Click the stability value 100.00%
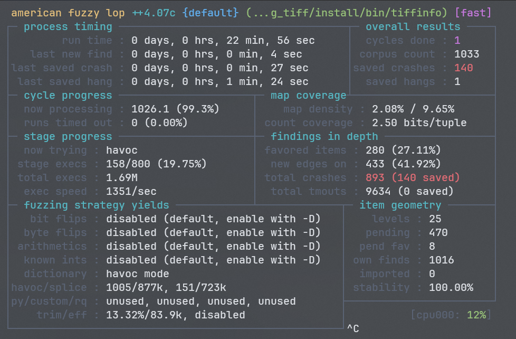 tap(451, 288)
